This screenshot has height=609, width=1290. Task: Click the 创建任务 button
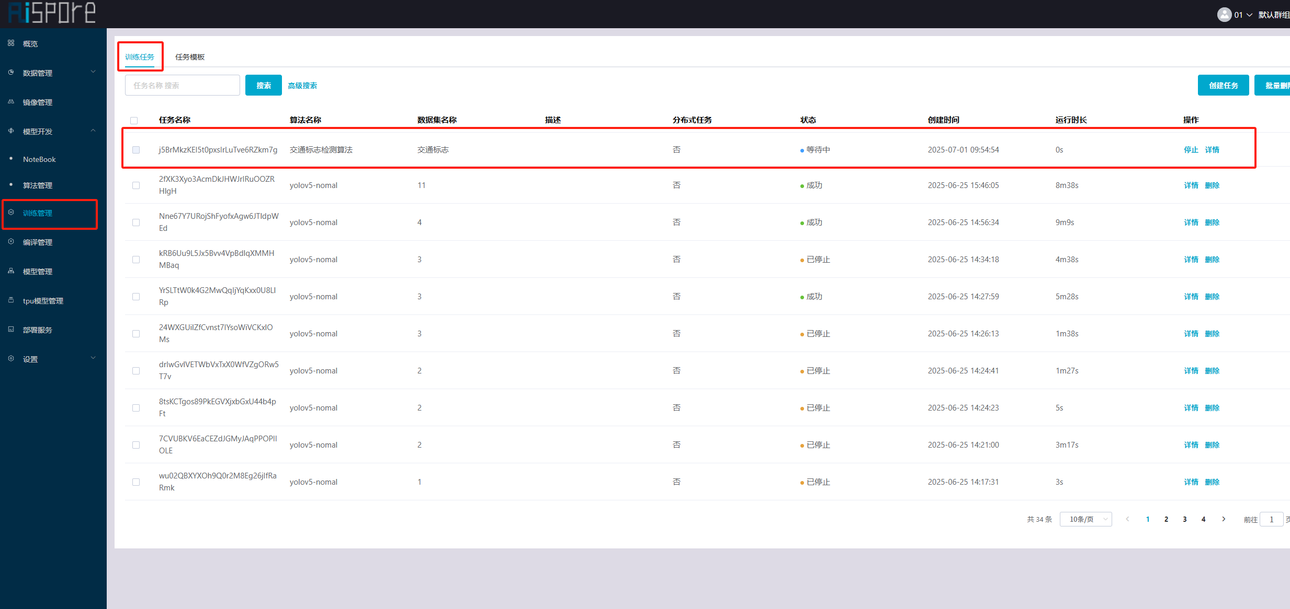click(1223, 86)
